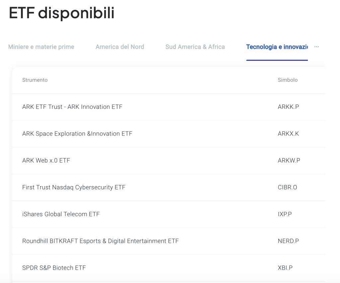Switch to the 'Miniere e materie prime' tab
The height and width of the screenshot is (283, 340).
pyautogui.click(x=41, y=47)
